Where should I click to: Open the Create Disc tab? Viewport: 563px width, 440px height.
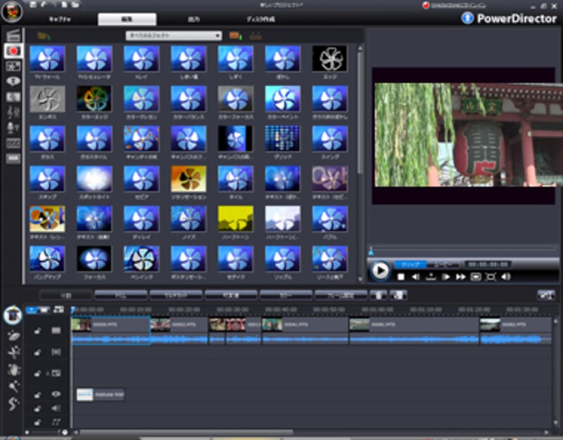click(261, 20)
